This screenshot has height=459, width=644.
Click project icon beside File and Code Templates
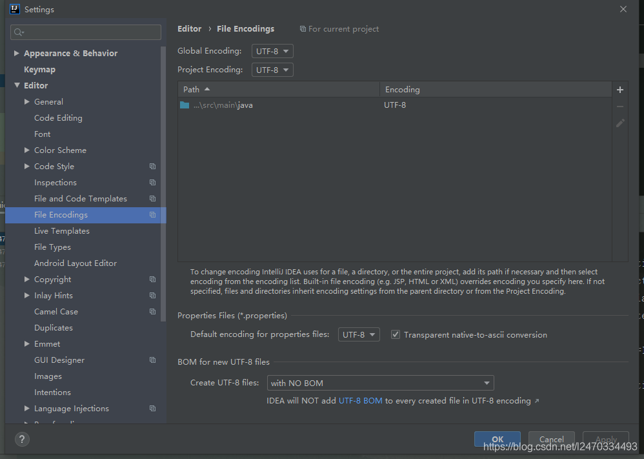point(152,198)
